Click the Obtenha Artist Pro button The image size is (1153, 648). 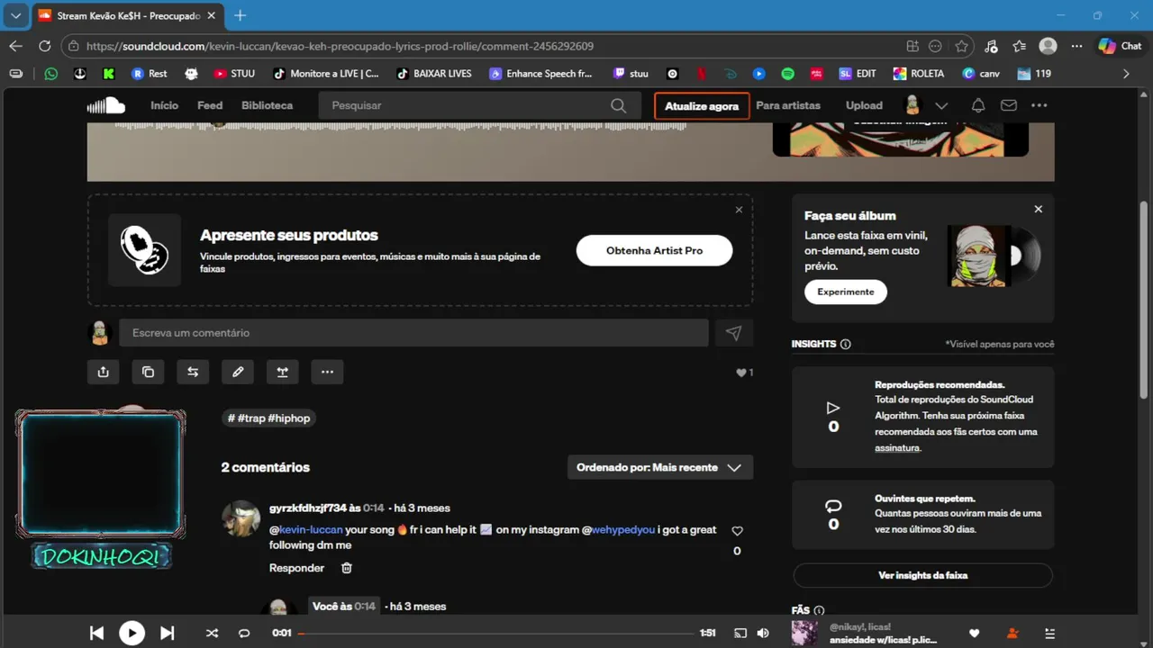pyautogui.click(x=654, y=250)
